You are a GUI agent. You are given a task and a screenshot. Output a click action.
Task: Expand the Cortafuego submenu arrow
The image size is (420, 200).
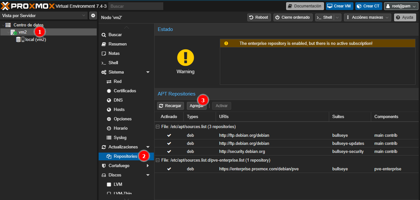tap(148, 165)
